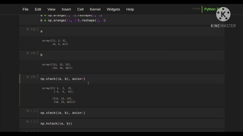This screenshot has width=243, height=136.
Task: Open the Widgets menu
Action: click(113, 9)
